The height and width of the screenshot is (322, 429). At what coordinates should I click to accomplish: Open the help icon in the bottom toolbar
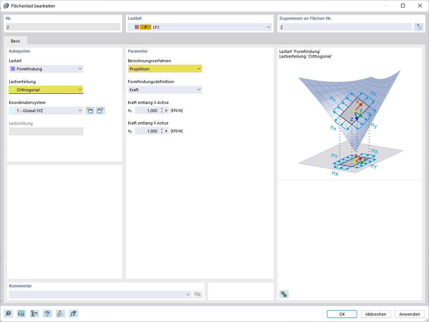point(8,313)
